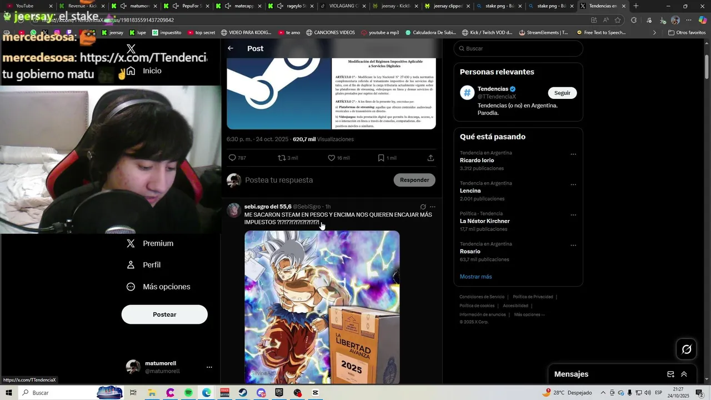This screenshot has height=400, width=711.
Task: Open Perfil in X sidebar
Action: [144, 265]
